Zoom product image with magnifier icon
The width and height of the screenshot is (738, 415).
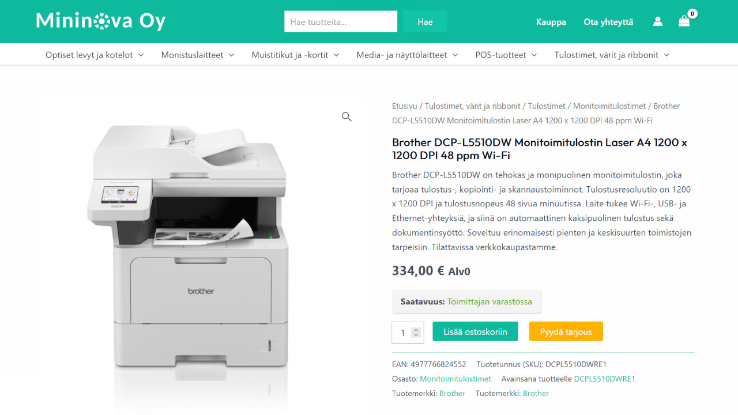click(347, 116)
